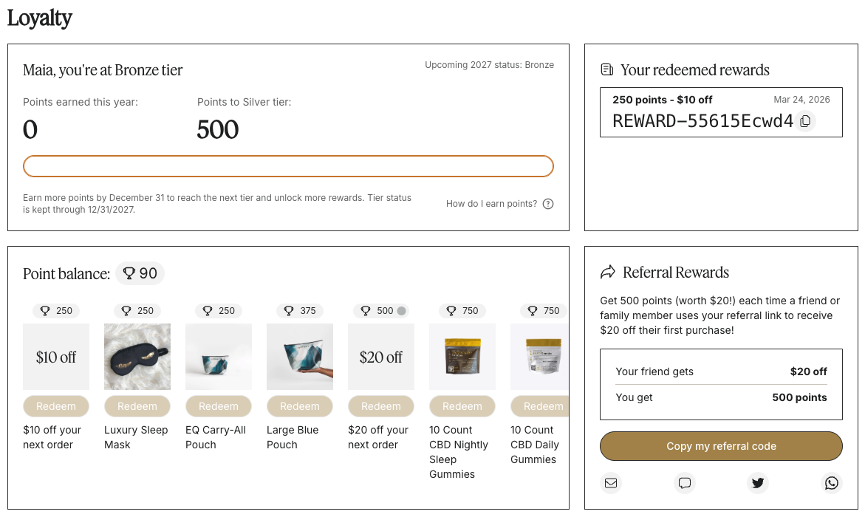Click the question mark help icon
The image size is (865, 517).
(548, 204)
